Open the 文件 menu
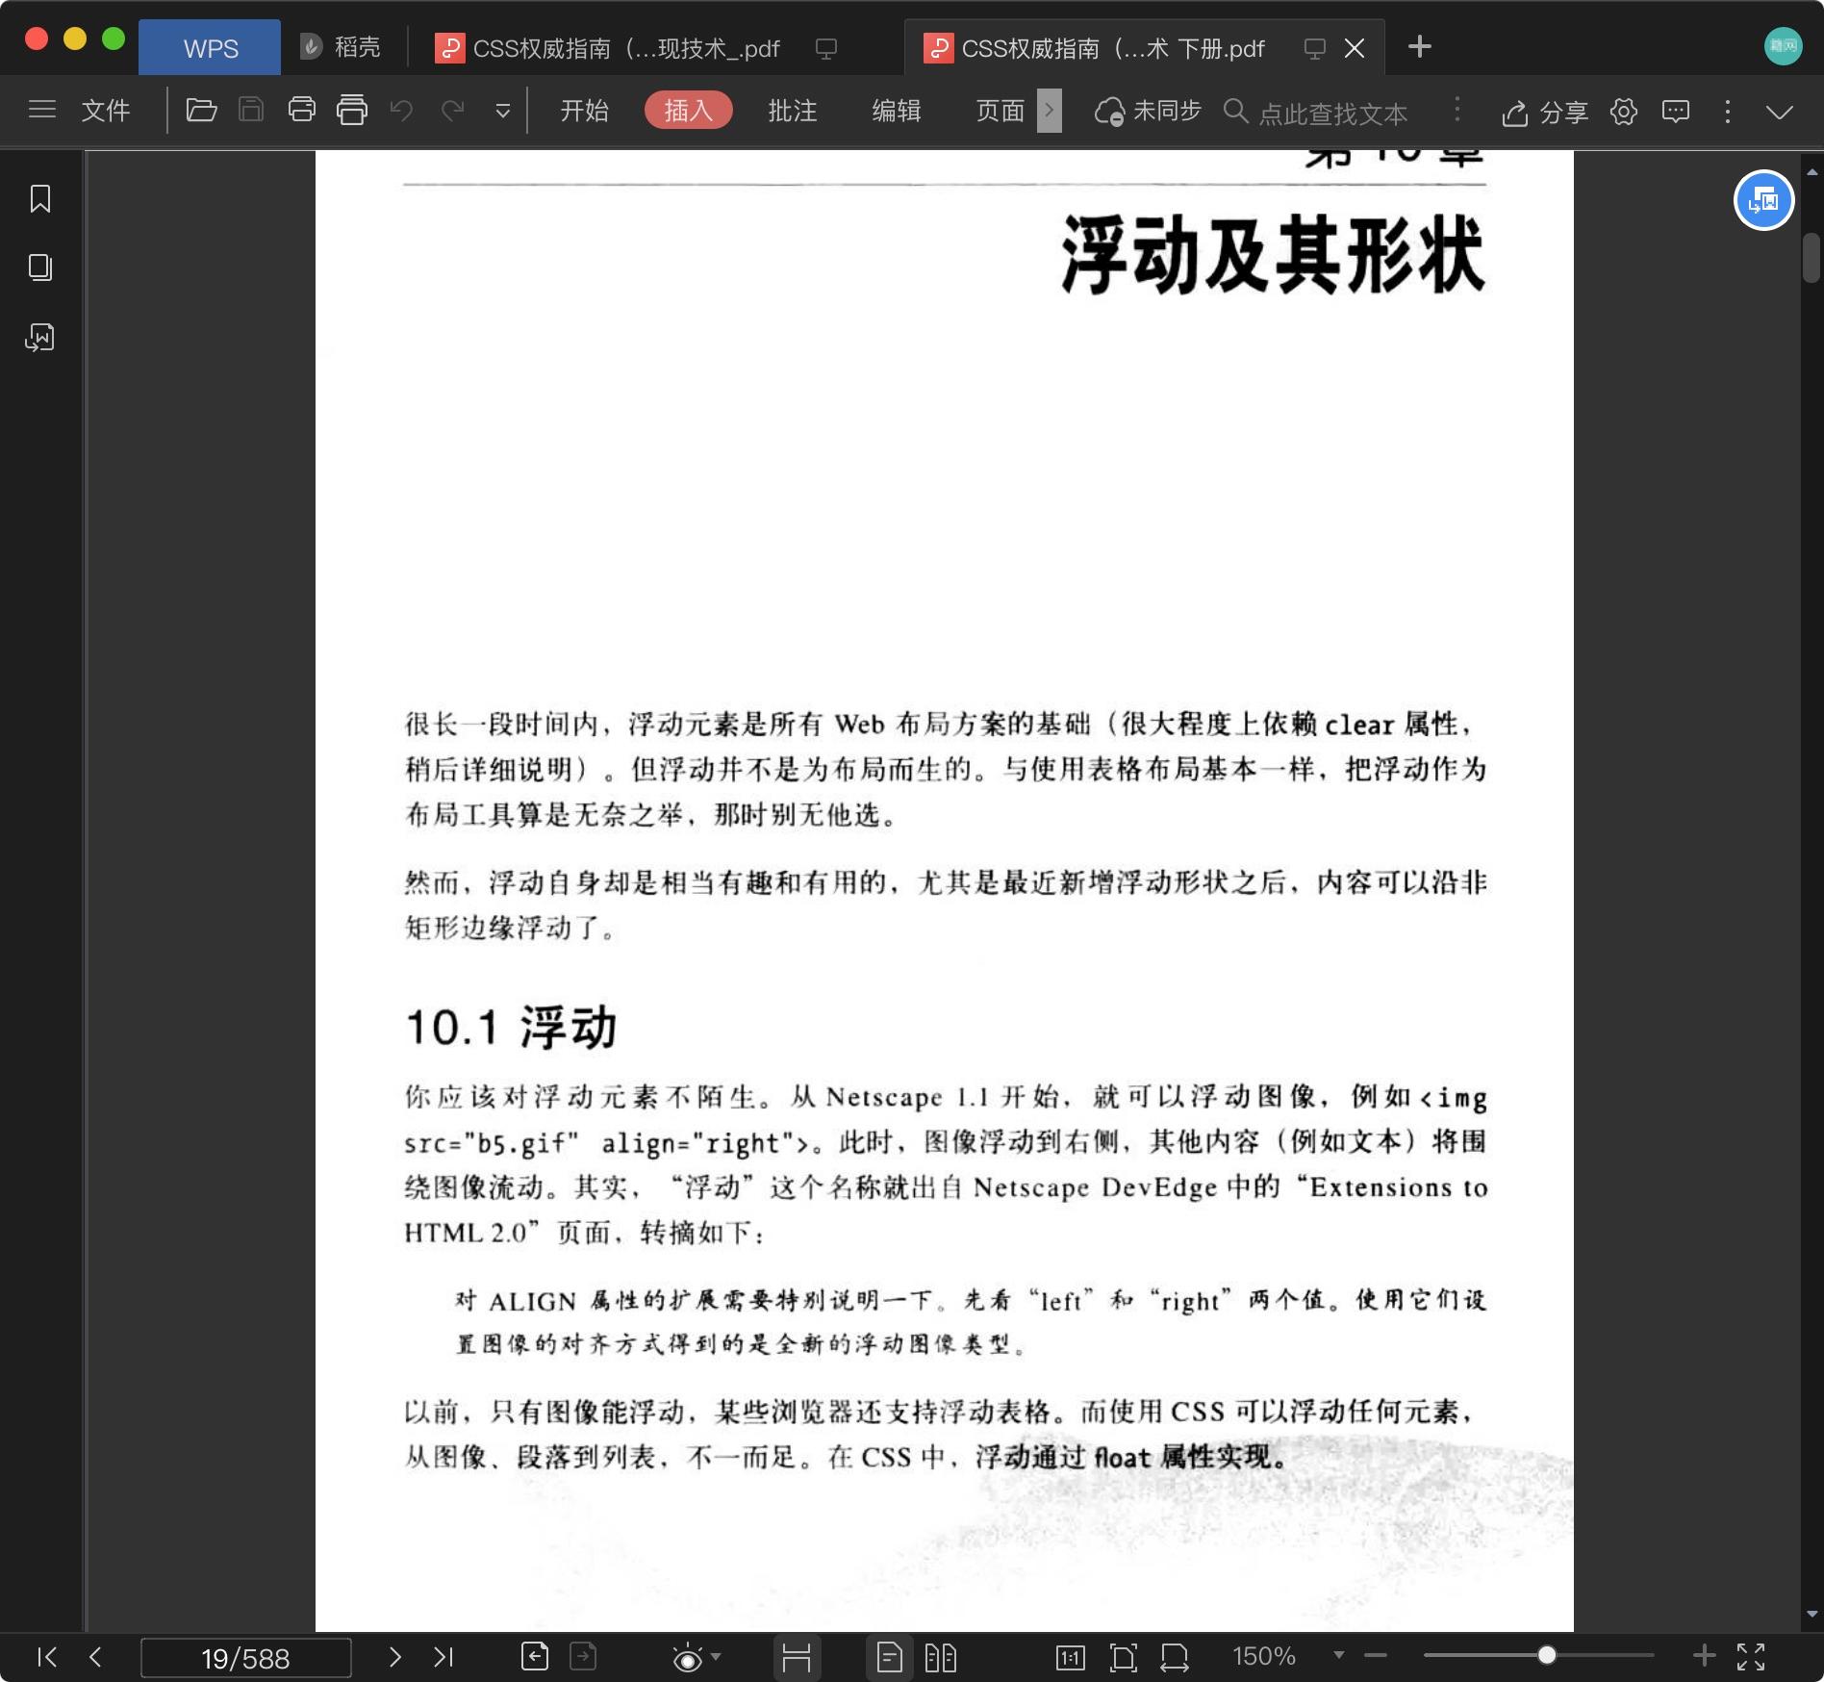Viewport: 1824px width, 1682px height. click(x=106, y=110)
